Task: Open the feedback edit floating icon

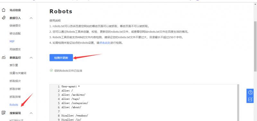Action: [250, 99]
